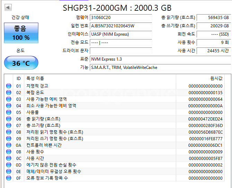232x188 pixels.
Task: Select the 사용 가능한 예비 영역 row
Action: [x=114, y=99]
